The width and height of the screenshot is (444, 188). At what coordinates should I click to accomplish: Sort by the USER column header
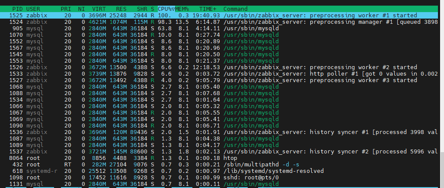pyautogui.click(x=33, y=9)
